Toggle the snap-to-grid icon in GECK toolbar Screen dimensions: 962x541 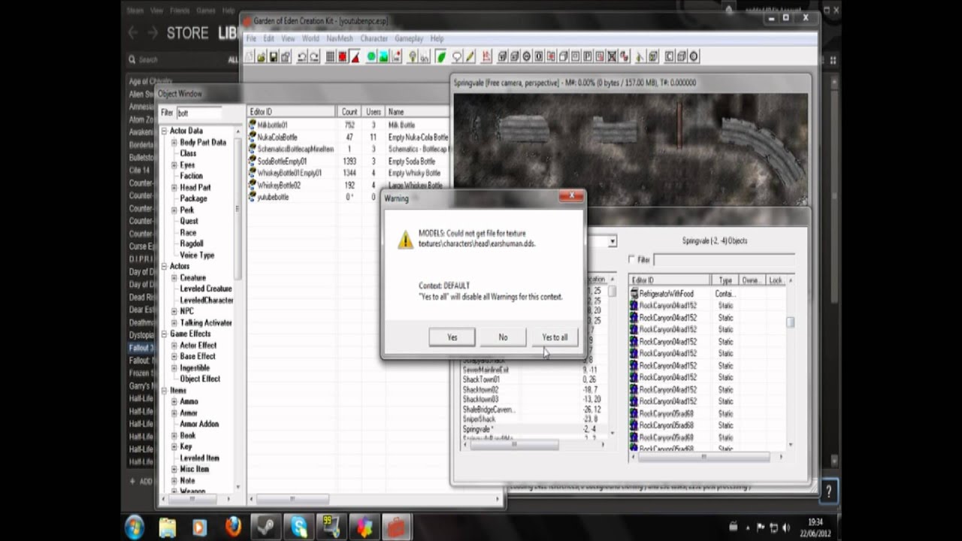pos(330,56)
